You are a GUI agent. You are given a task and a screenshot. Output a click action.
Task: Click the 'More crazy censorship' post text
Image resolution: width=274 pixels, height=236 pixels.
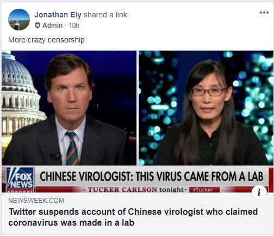coord(46,40)
